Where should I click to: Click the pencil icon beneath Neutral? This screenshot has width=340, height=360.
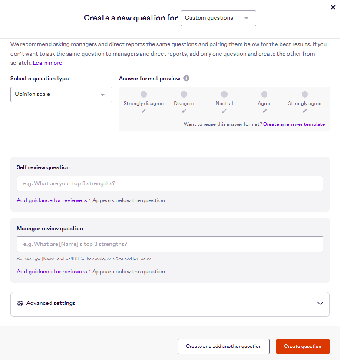[224, 111]
